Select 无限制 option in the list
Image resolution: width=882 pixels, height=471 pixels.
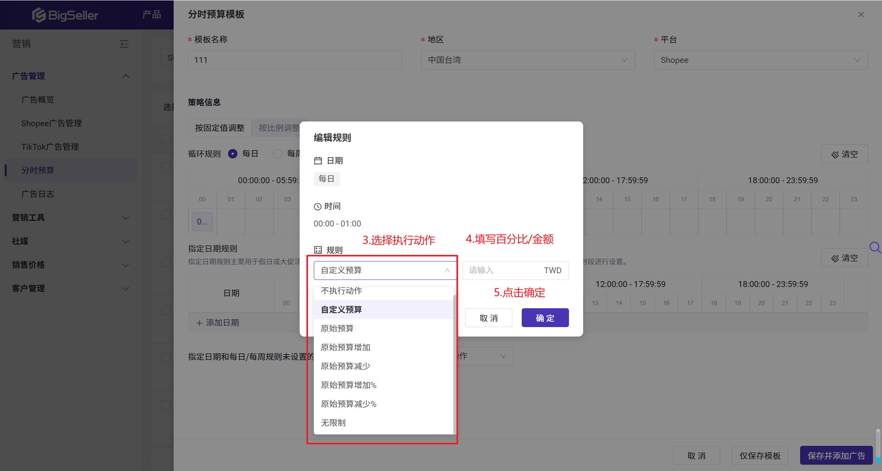tap(333, 423)
